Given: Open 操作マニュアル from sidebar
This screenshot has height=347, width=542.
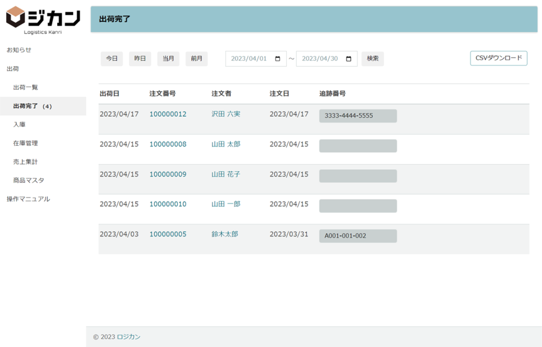Looking at the screenshot, I should 28,199.
